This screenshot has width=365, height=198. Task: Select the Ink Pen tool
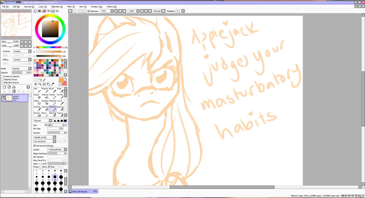pyautogui.click(x=60, y=96)
